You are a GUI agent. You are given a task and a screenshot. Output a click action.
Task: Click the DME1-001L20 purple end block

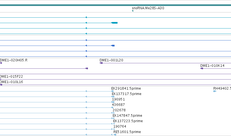tap(101, 63)
